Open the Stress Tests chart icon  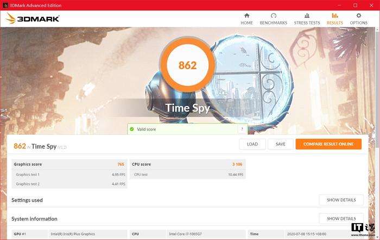pyautogui.click(x=307, y=16)
